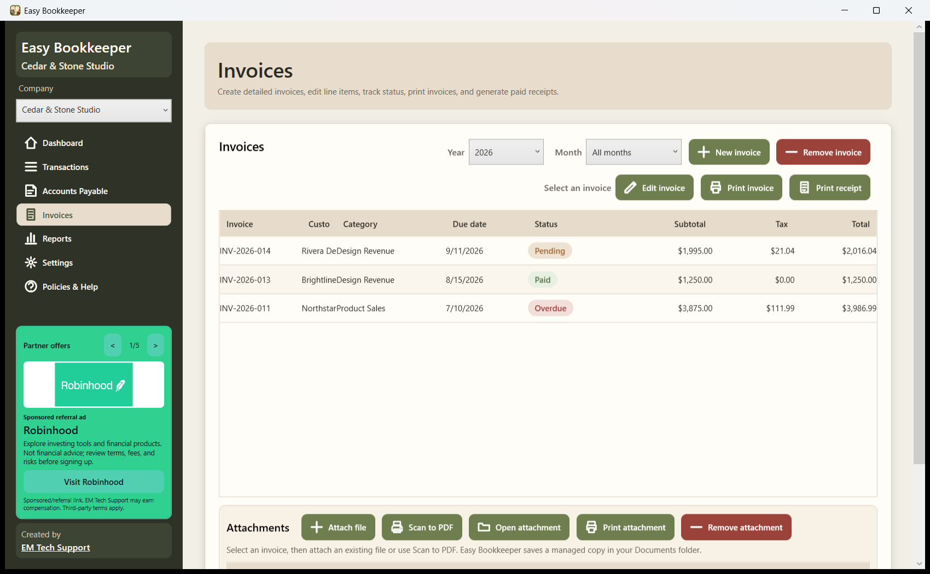
Task: Click the Policies & Help question icon
Action: [x=31, y=286]
